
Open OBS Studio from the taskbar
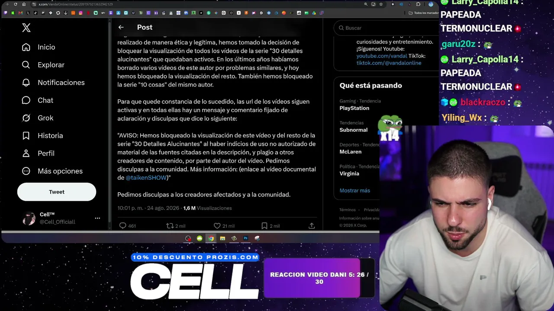(188, 238)
